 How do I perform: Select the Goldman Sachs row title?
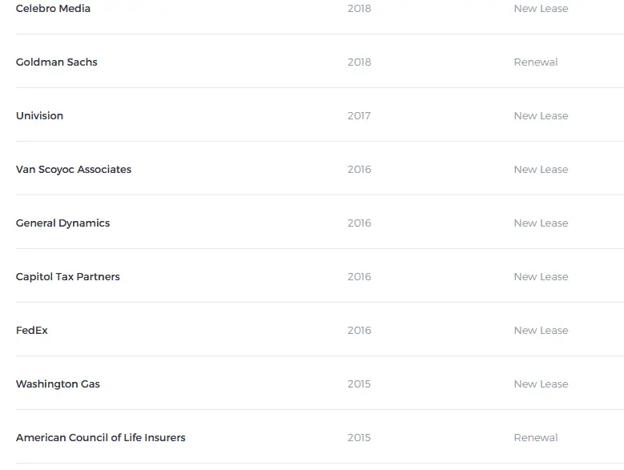click(x=57, y=62)
